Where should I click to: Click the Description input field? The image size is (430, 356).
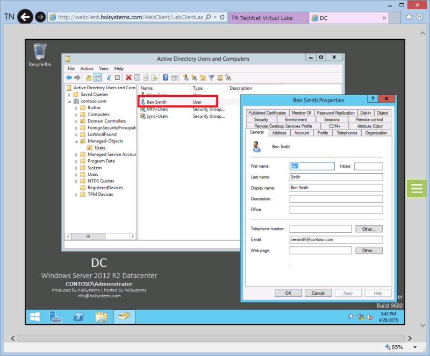336,199
